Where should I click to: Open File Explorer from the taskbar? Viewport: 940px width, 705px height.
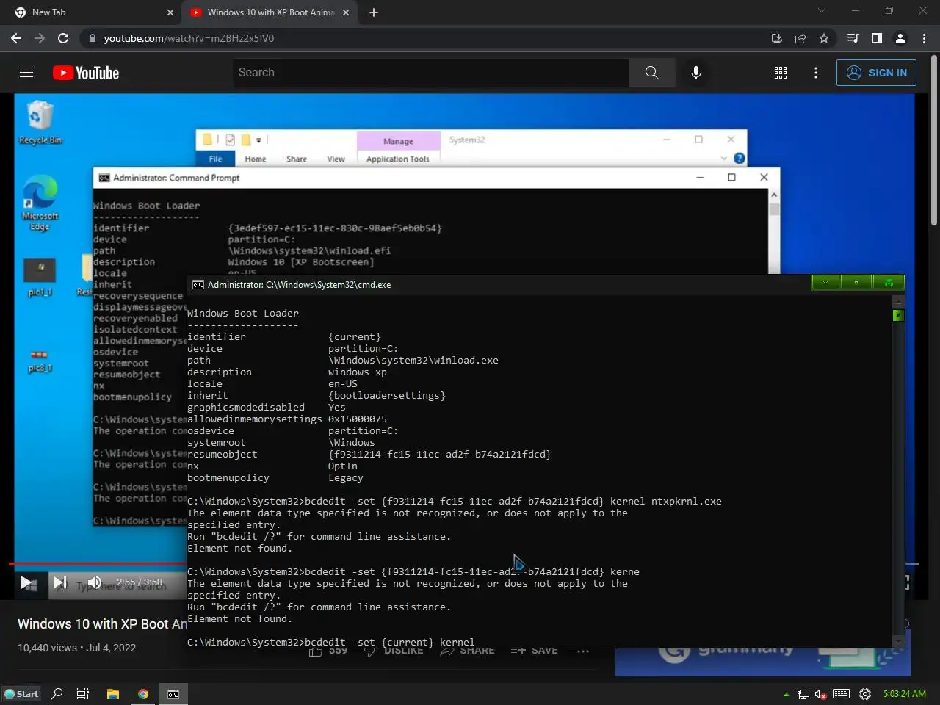tap(113, 694)
